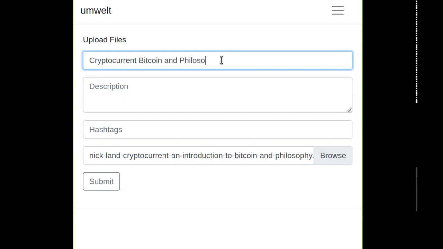Open file chooser with Browse button
This screenshot has height=249, width=443.
click(333, 156)
